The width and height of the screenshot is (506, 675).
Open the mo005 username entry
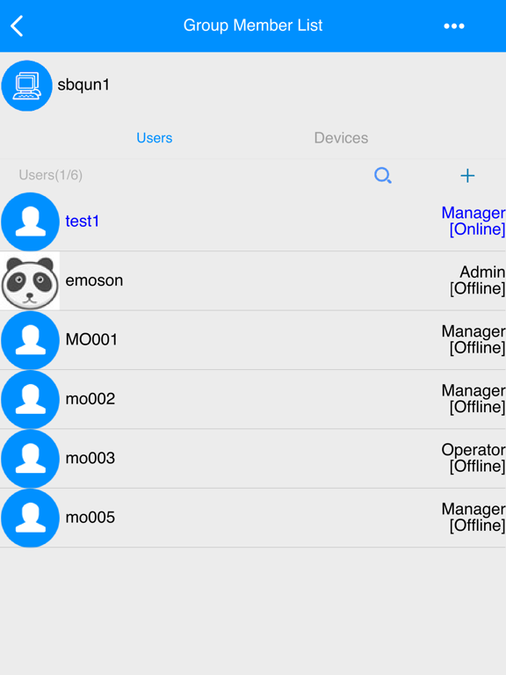pyautogui.click(x=90, y=518)
